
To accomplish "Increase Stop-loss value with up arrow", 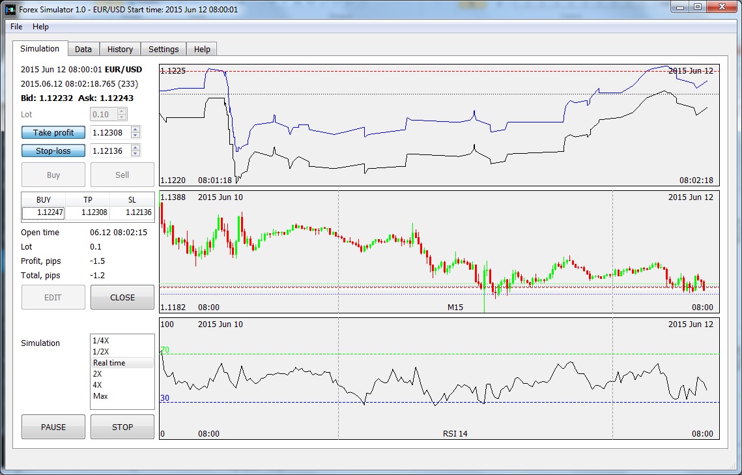I will [x=136, y=148].
